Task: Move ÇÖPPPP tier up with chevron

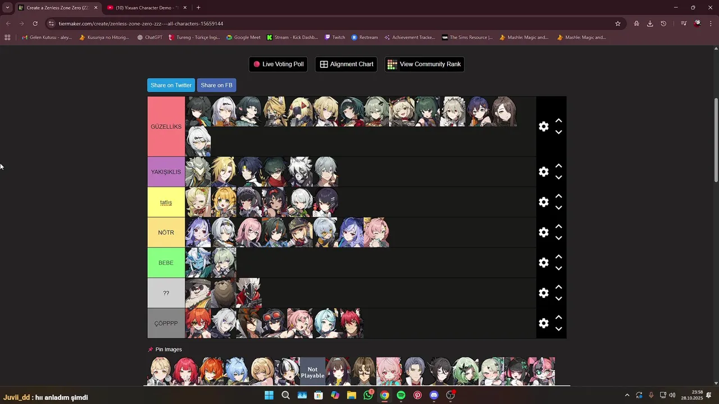Action: 558,318
